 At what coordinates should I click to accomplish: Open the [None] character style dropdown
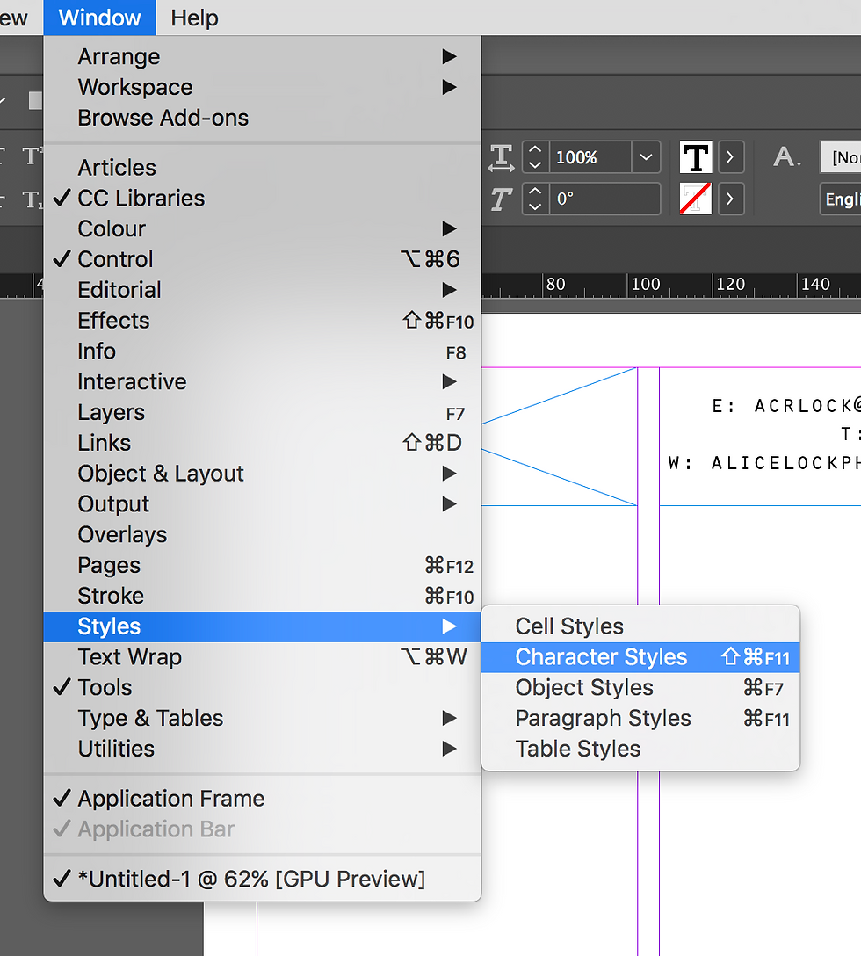pyautogui.click(x=841, y=157)
